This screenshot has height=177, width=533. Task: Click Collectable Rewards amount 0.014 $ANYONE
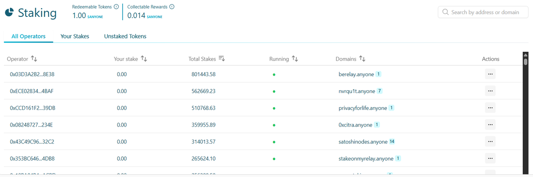[145, 15]
